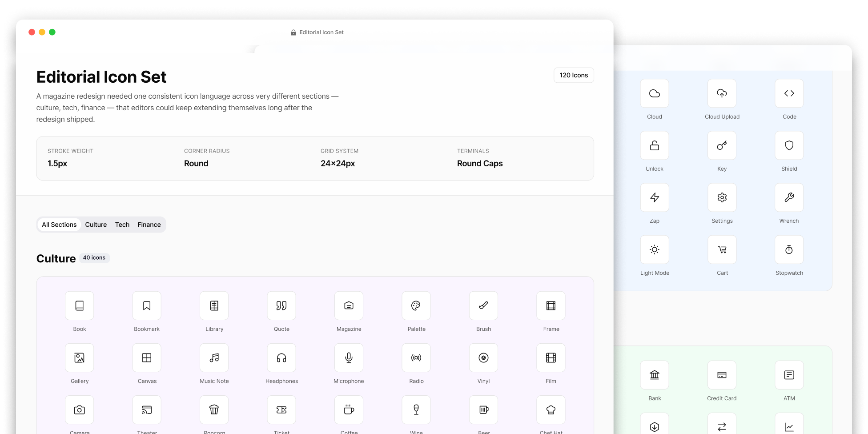Select the Key icon tile
Screen dimensions: 868x434
(722, 145)
